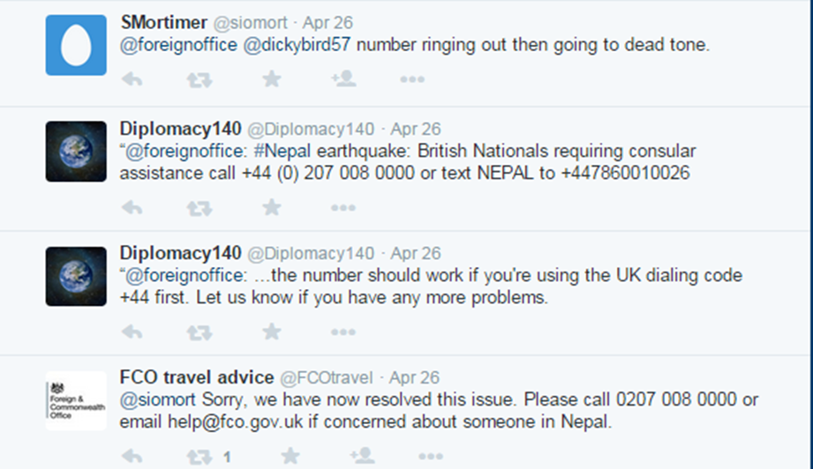Reply to Diplomacy140's Nepal earthquake tweet
This screenshot has width=813, height=469.
tap(132, 208)
